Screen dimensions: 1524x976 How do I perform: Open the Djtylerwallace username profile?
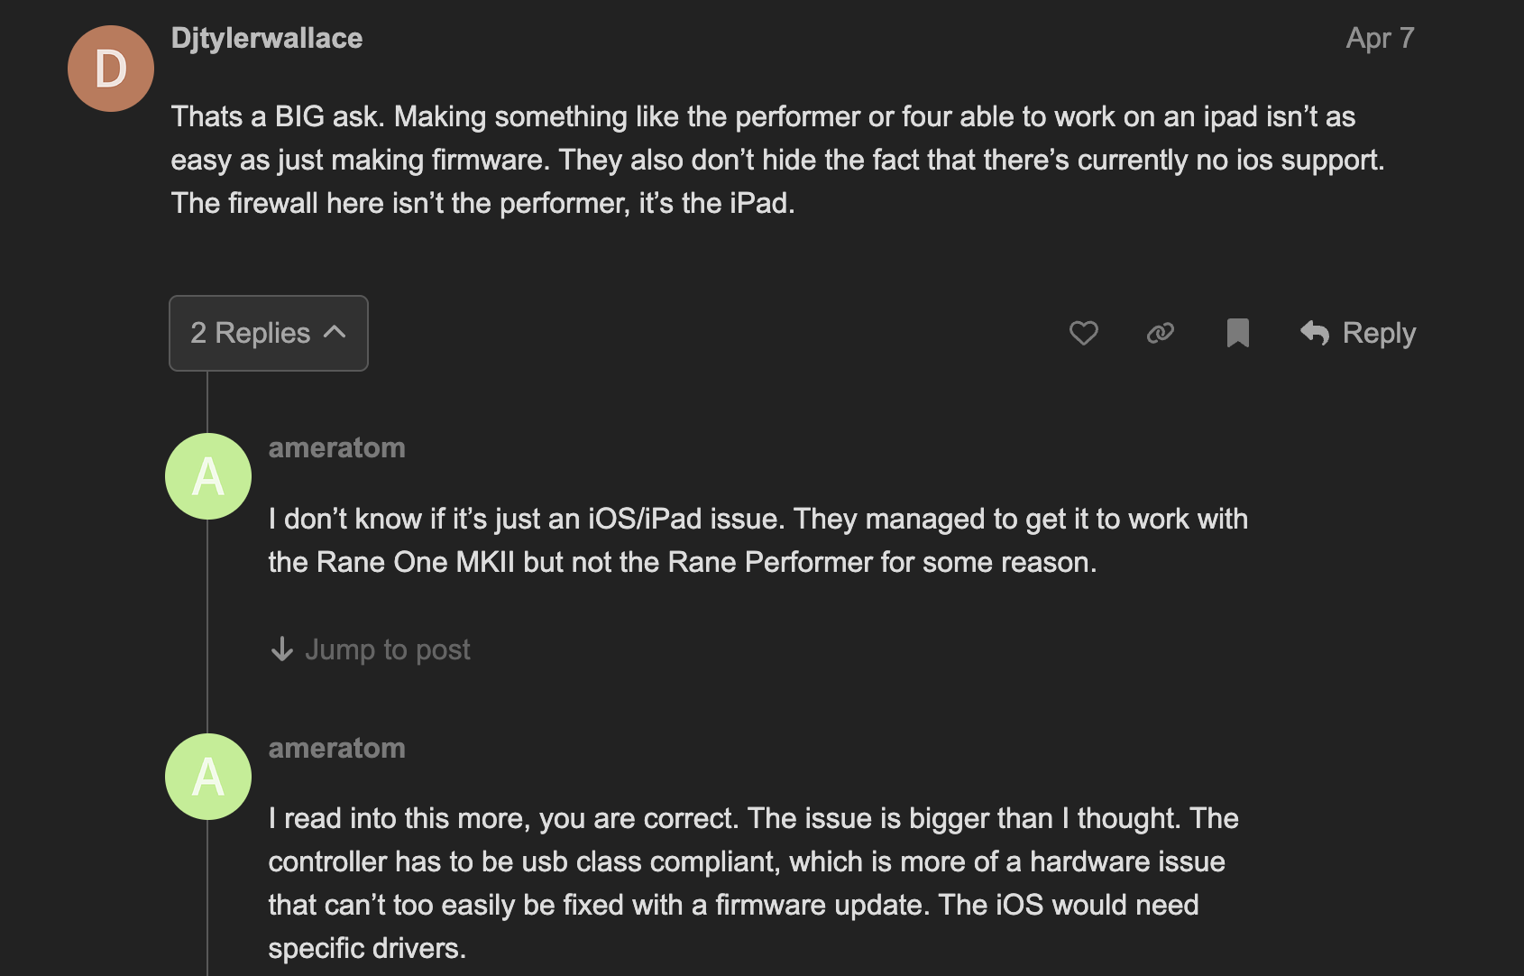pos(267,38)
